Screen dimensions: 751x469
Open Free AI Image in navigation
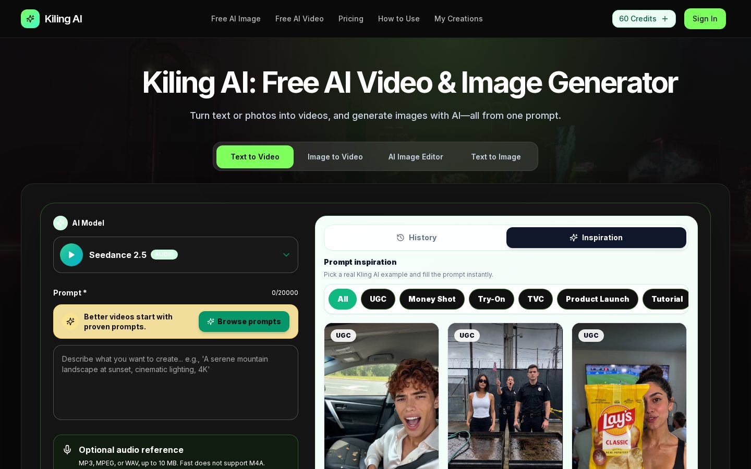tap(236, 19)
